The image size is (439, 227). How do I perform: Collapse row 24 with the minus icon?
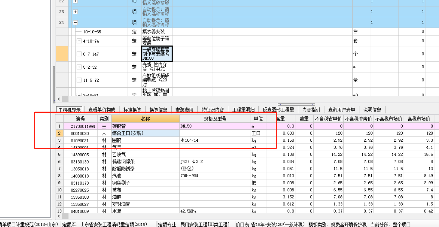pyautogui.click(x=75, y=23)
